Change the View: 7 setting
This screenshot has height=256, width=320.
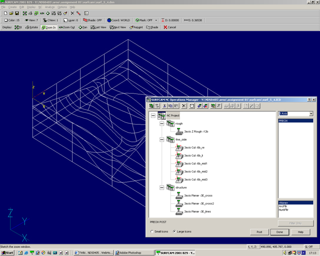31,20
